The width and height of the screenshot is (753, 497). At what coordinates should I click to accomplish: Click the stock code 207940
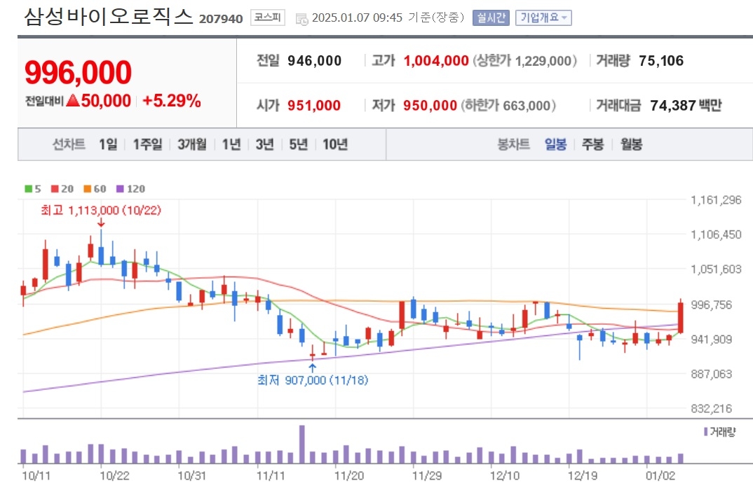(x=221, y=19)
